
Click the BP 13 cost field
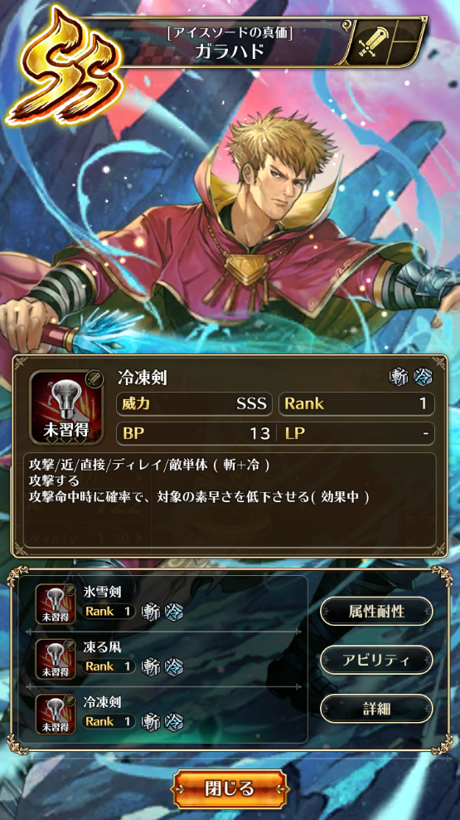point(194,433)
